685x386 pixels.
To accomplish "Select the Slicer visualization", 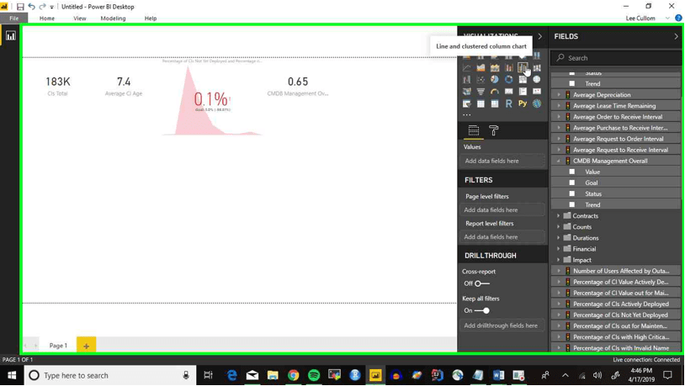I will [x=467, y=104].
